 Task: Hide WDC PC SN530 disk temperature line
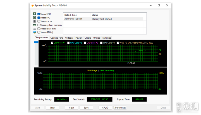(118, 43)
